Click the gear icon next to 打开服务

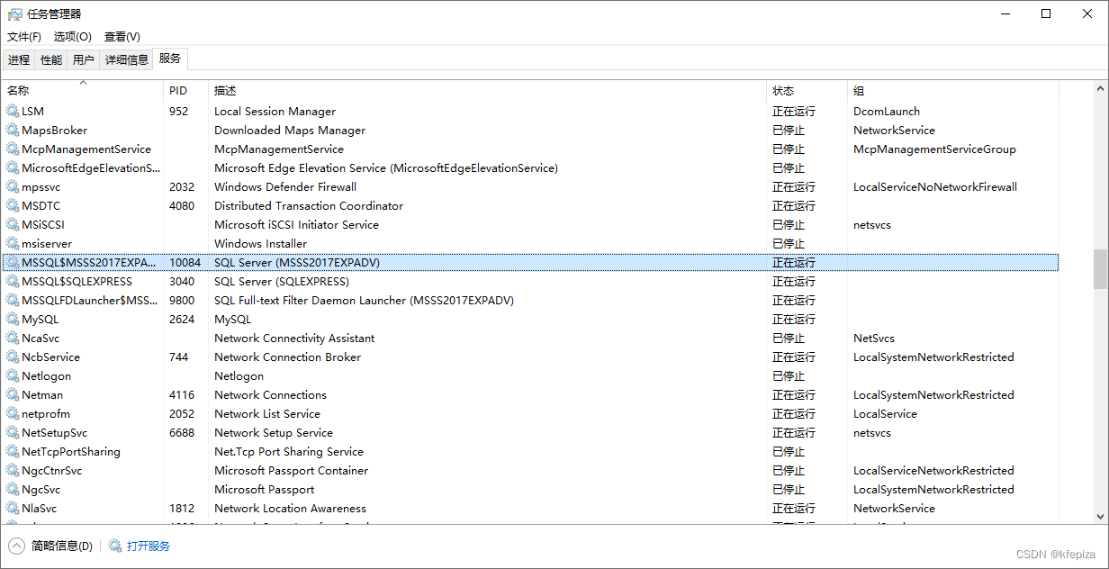115,546
